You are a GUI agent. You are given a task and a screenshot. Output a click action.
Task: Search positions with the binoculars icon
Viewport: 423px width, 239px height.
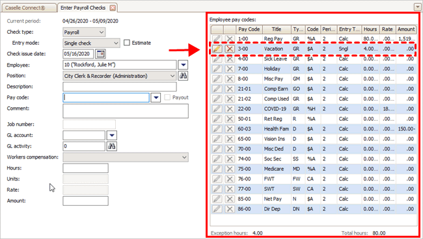click(x=183, y=75)
